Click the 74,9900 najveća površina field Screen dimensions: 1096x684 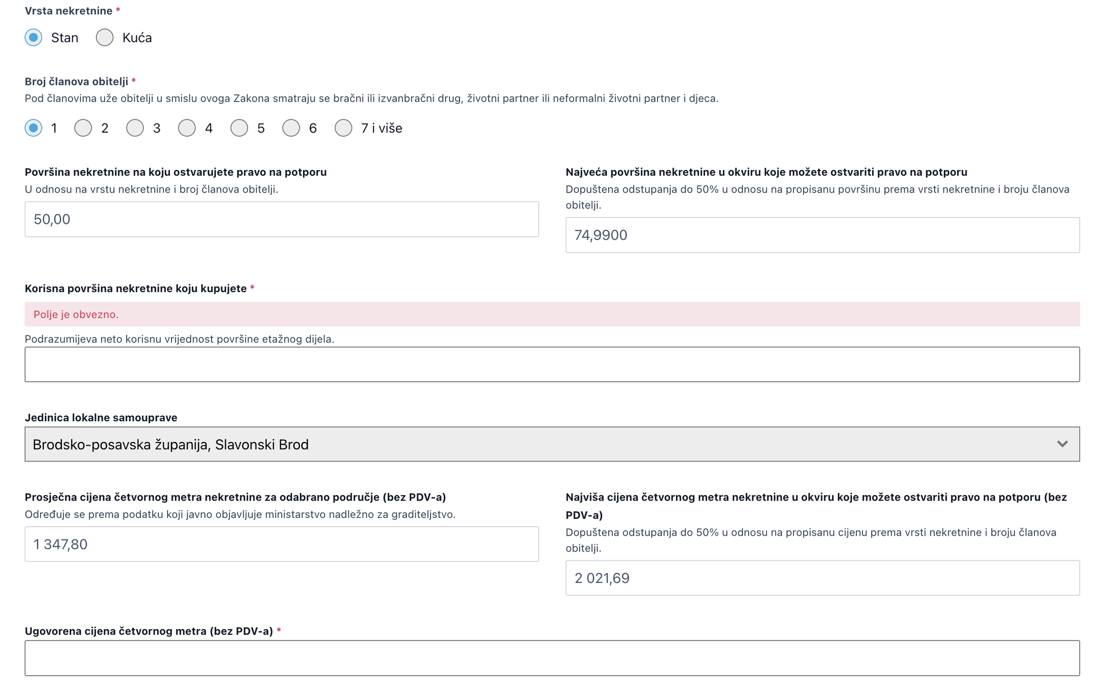(822, 235)
